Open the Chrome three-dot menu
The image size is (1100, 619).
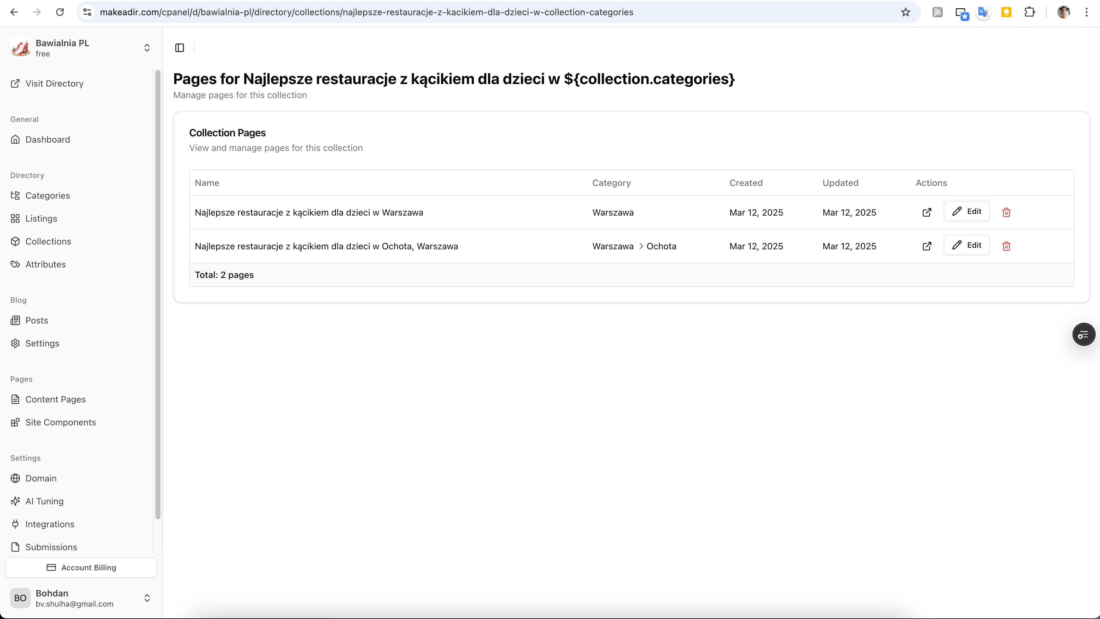(1086, 12)
